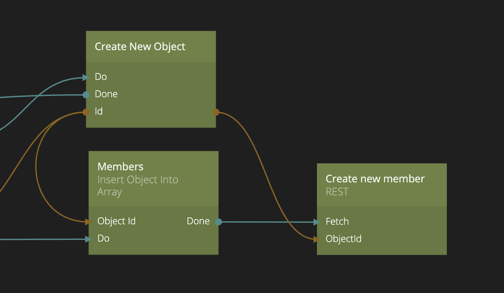
Task: Click the blue Done port dot on Create New Object
Action: [x=86, y=95]
